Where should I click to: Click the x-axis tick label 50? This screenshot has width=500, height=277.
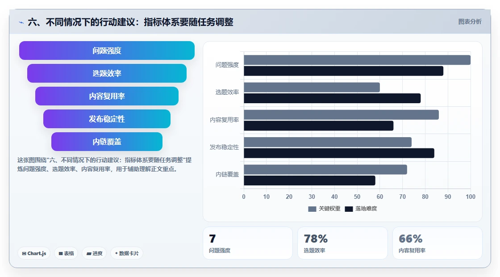click(x=357, y=197)
